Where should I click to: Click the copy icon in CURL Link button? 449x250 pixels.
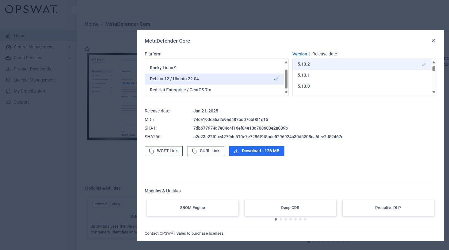[194, 151]
